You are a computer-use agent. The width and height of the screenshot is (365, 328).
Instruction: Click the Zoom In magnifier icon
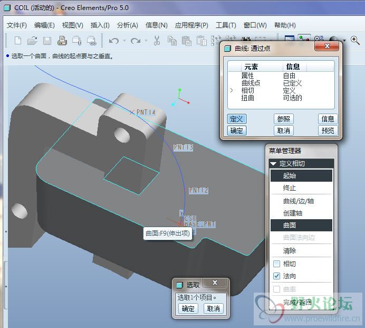pyautogui.click(x=355, y=40)
